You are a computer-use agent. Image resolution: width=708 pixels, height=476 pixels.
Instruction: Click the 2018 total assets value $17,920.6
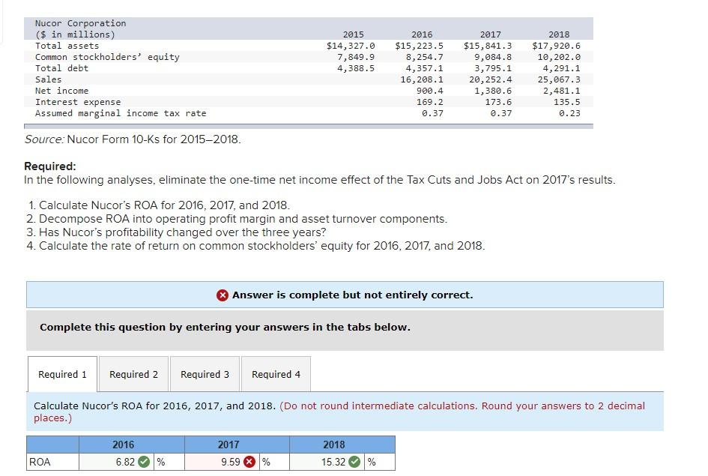click(x=556, y=46)
